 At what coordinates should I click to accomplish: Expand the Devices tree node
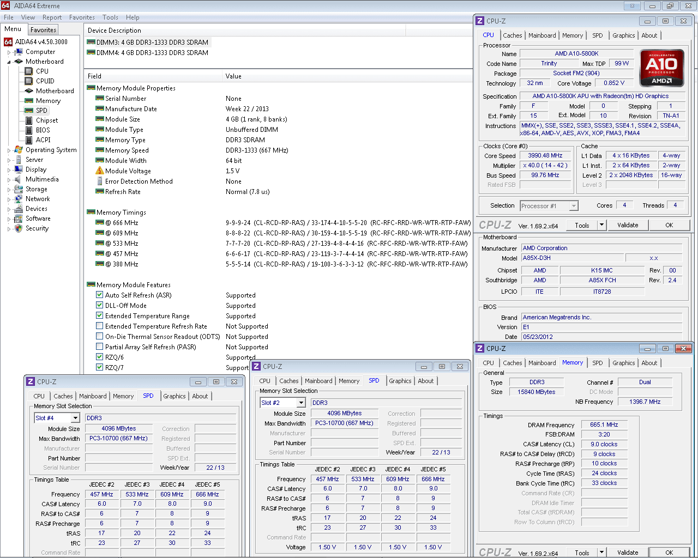click(x=9, y=209)
